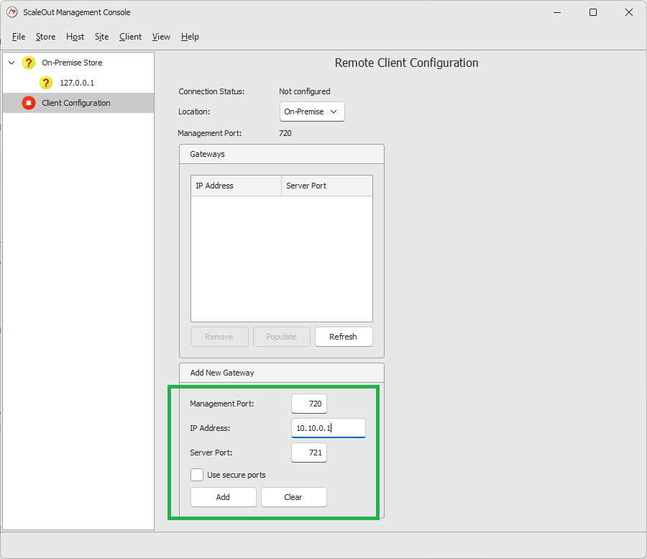Image resolution: width=647 pixels, height=559 pixels.
Task: Clear the Add New Gateway form
Action: (293, 497)
